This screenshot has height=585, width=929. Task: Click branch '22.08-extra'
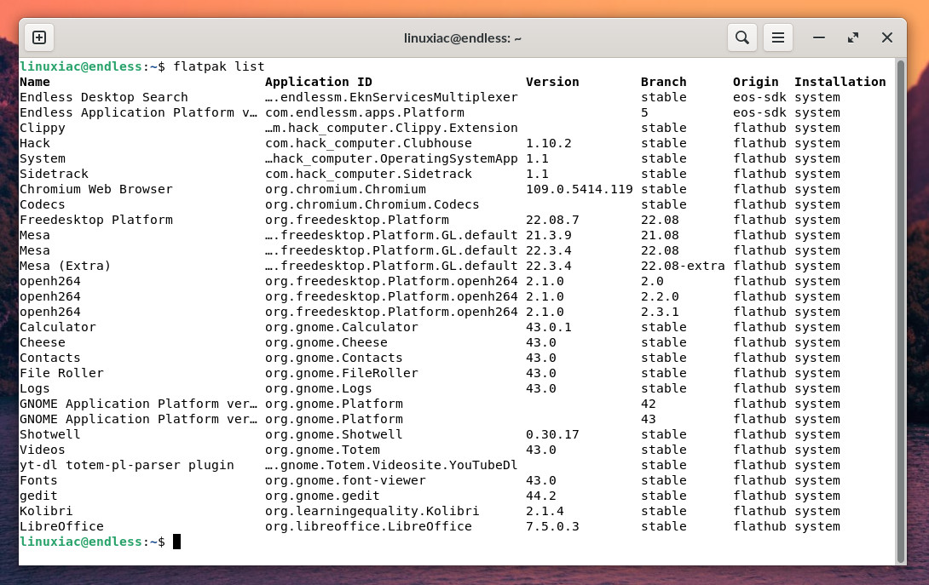(x=683, y=266)
